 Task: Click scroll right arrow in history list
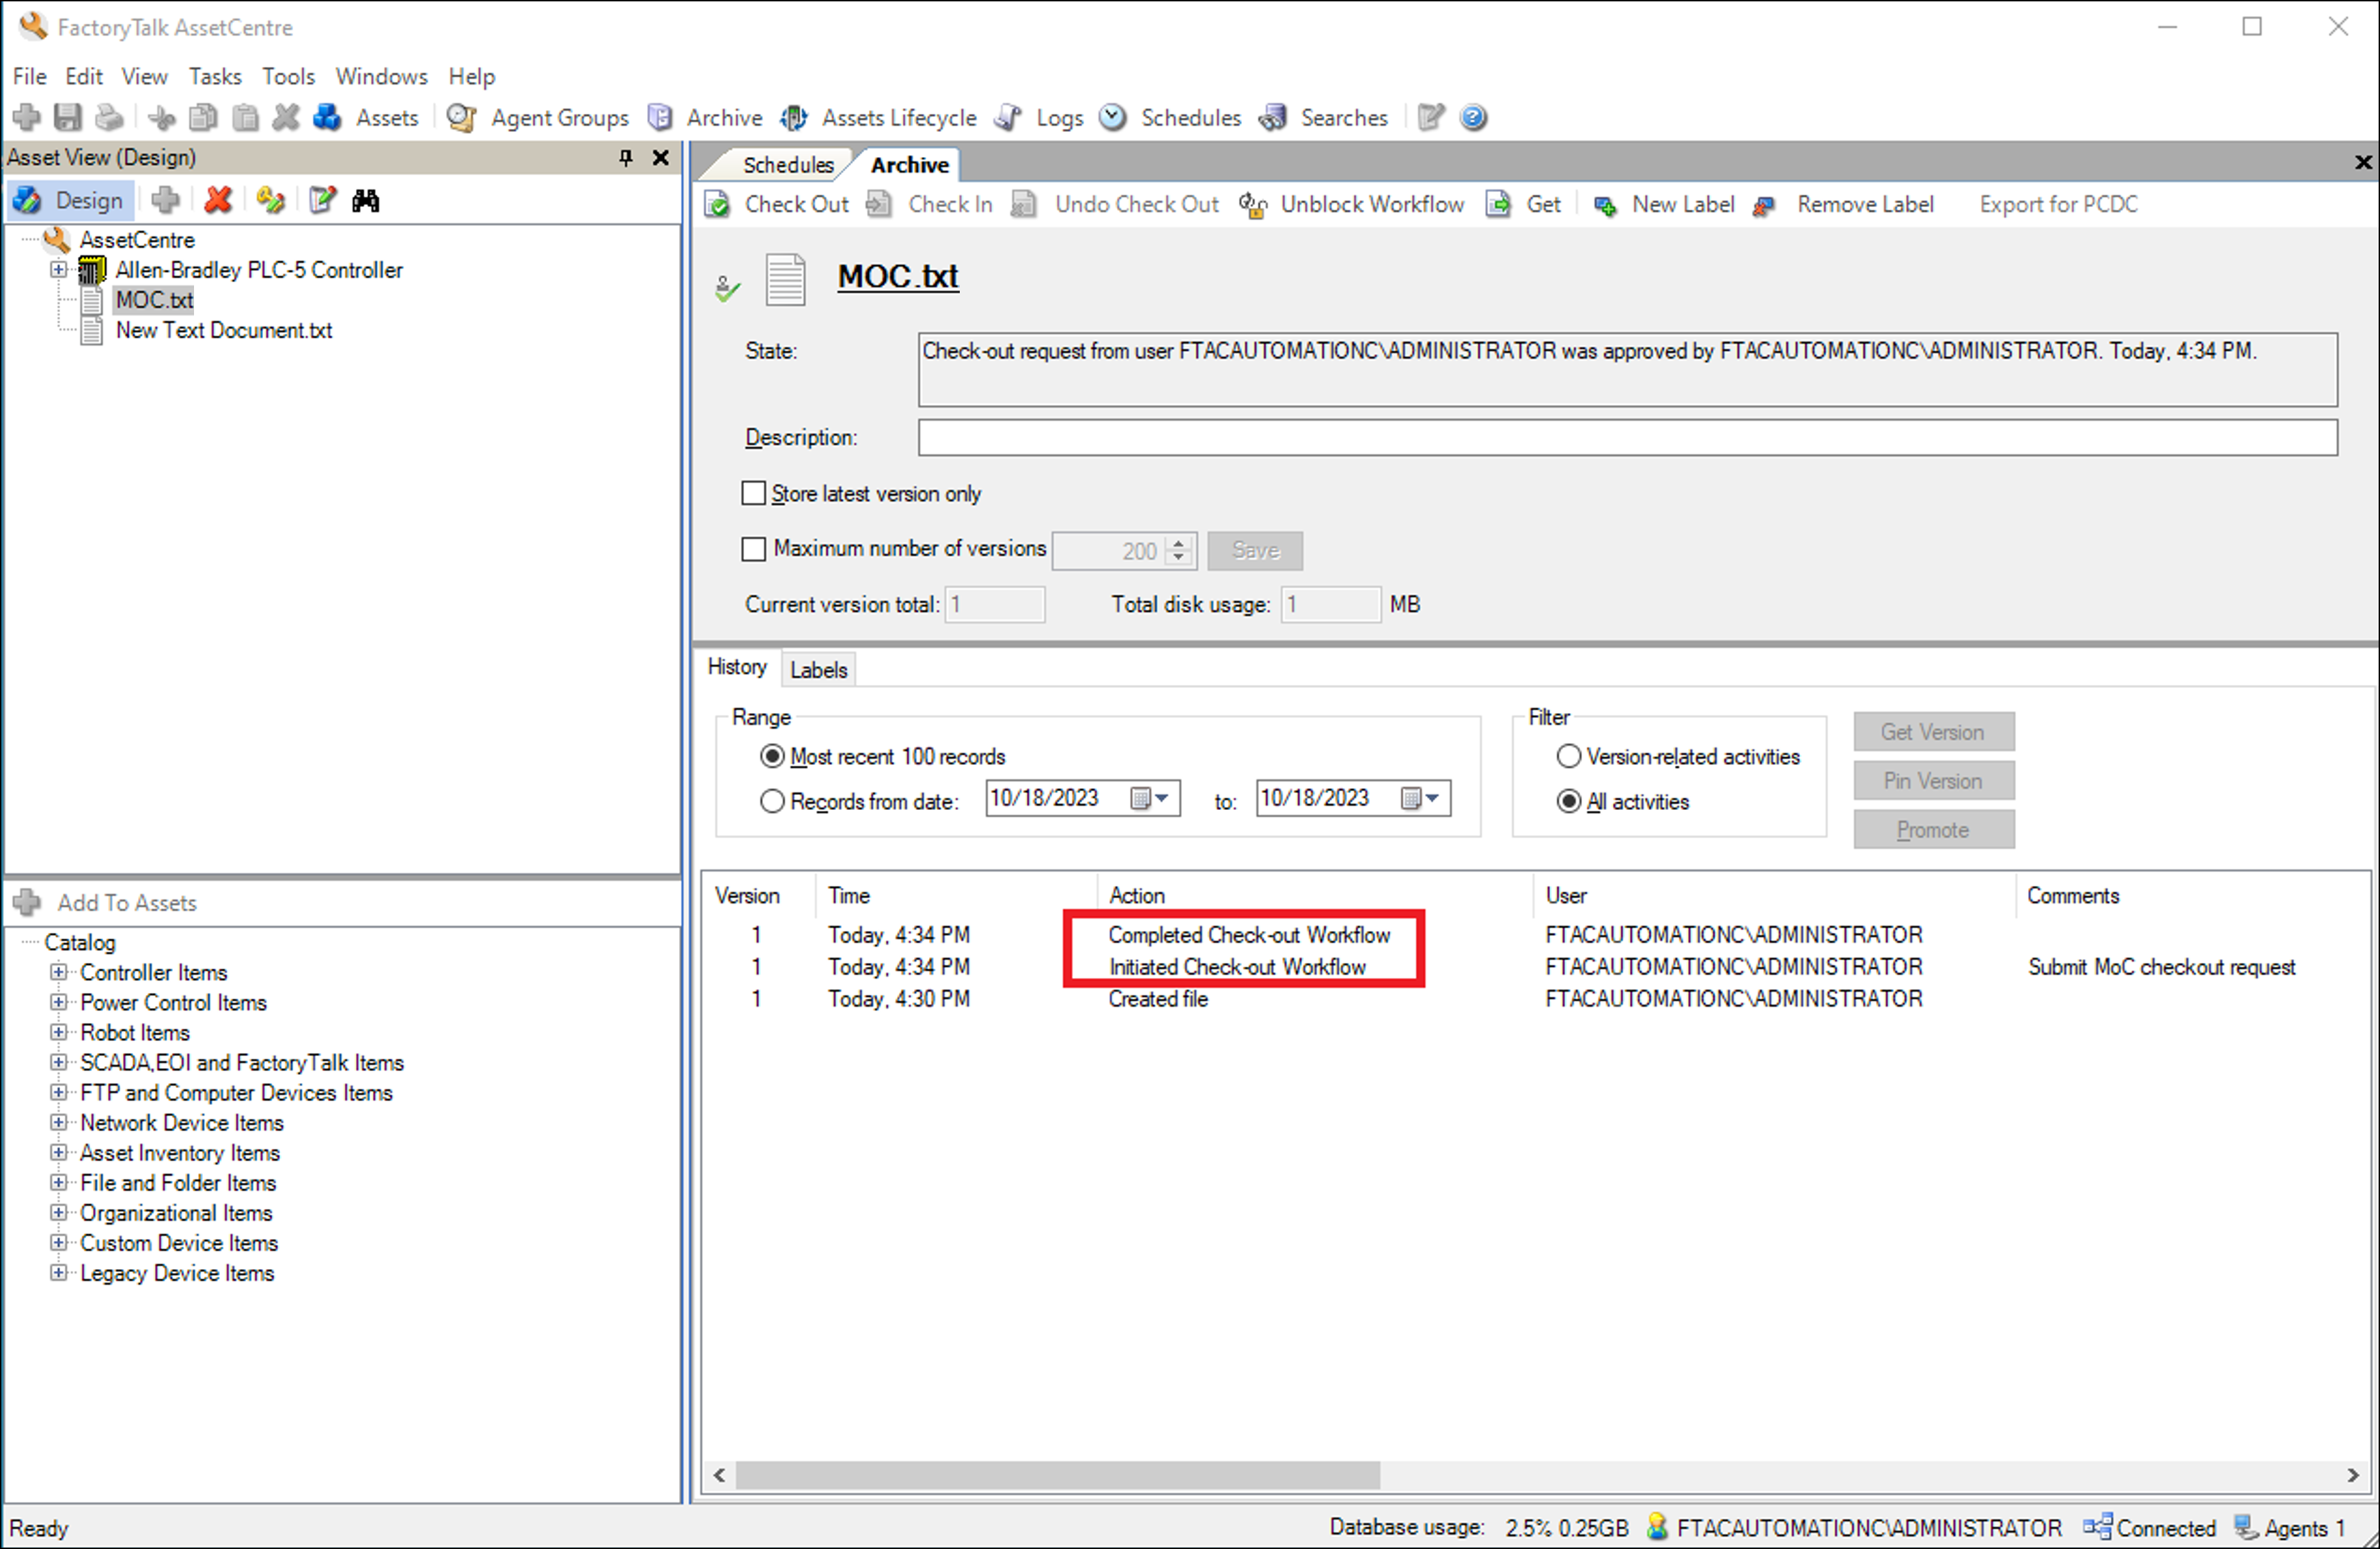point(2353,1475)
